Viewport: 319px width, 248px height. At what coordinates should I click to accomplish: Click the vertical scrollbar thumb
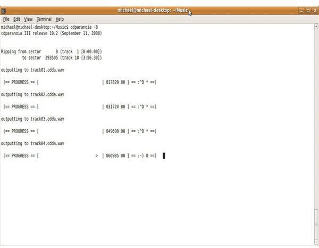pyautogui.click(x=316, y=224)
